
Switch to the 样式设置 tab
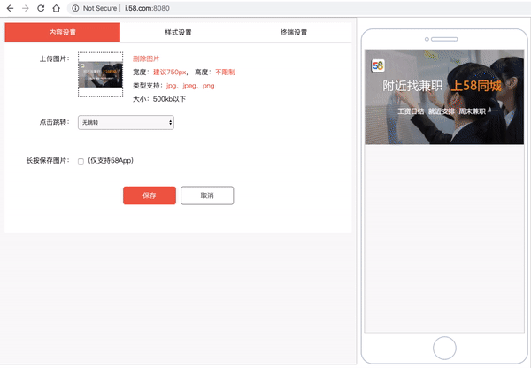tap(178, 32)
